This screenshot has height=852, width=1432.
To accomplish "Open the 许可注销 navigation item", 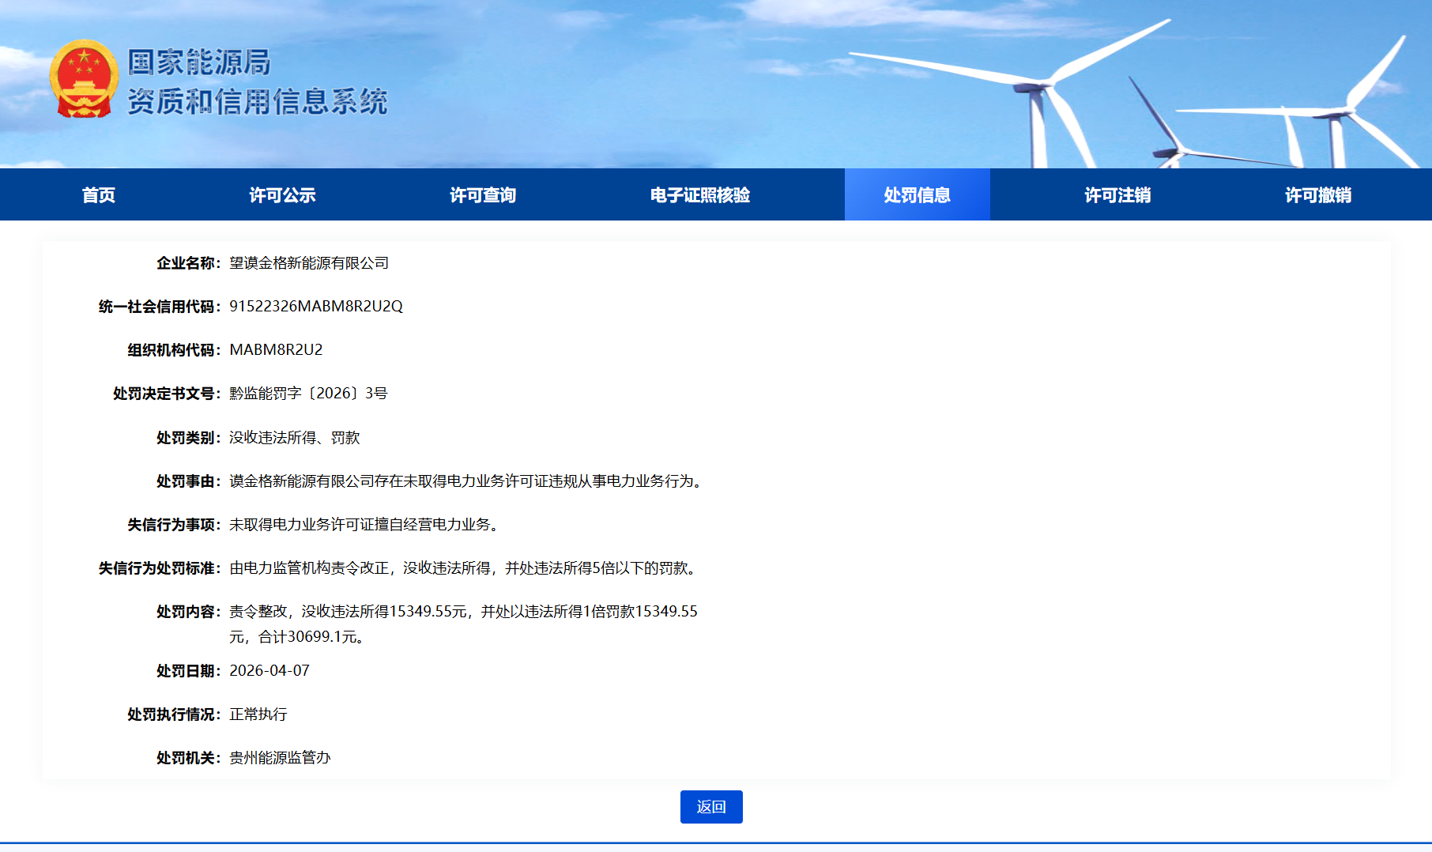I will pos(1117,195).
